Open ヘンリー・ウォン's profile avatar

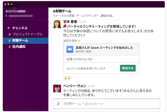(x=57, y=89)
